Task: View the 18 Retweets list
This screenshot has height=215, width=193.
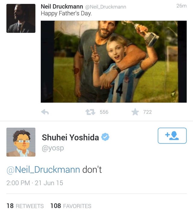Action: pyautogui.click(x=25, y=206)
